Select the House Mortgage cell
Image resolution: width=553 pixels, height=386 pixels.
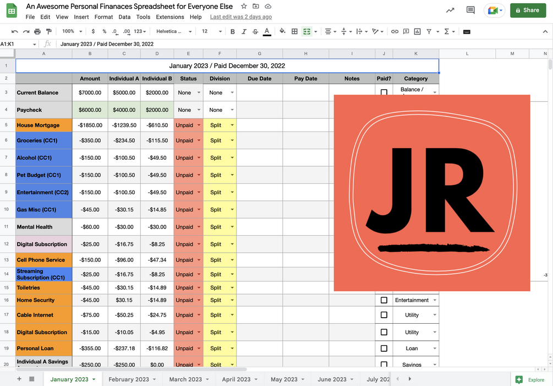(43, 125)
